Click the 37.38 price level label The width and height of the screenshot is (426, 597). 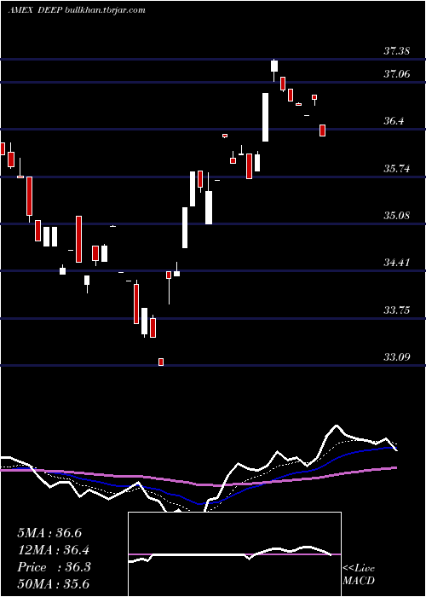[x=397, y=51]
